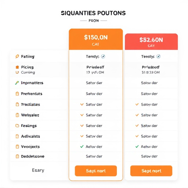This screenshot has width=188, height=188.
Task: Click Sept nort button under the red plan
Action: pos(151,171)
